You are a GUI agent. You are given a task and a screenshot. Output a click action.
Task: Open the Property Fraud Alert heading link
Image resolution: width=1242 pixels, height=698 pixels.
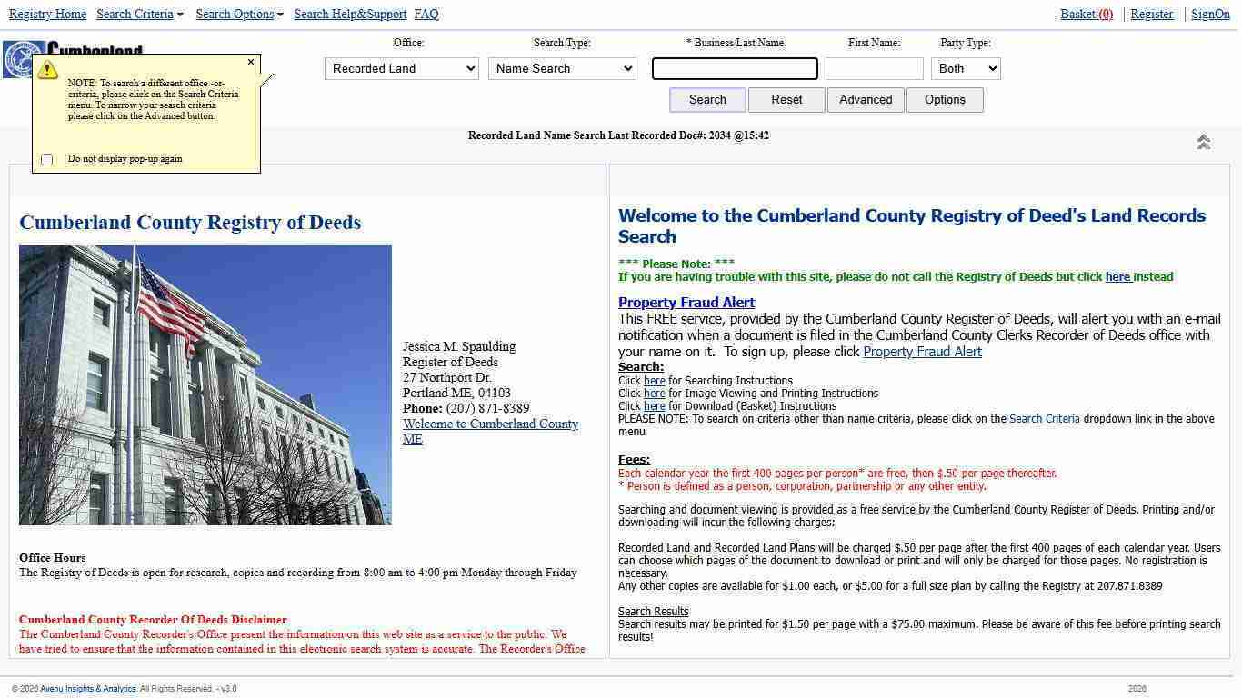[686, 302]
